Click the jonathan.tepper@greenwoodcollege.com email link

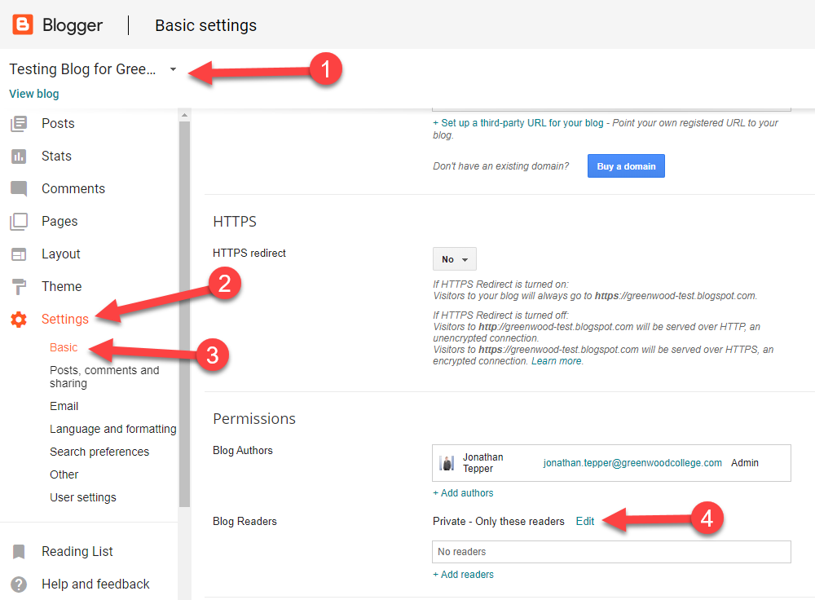point(632,463)
